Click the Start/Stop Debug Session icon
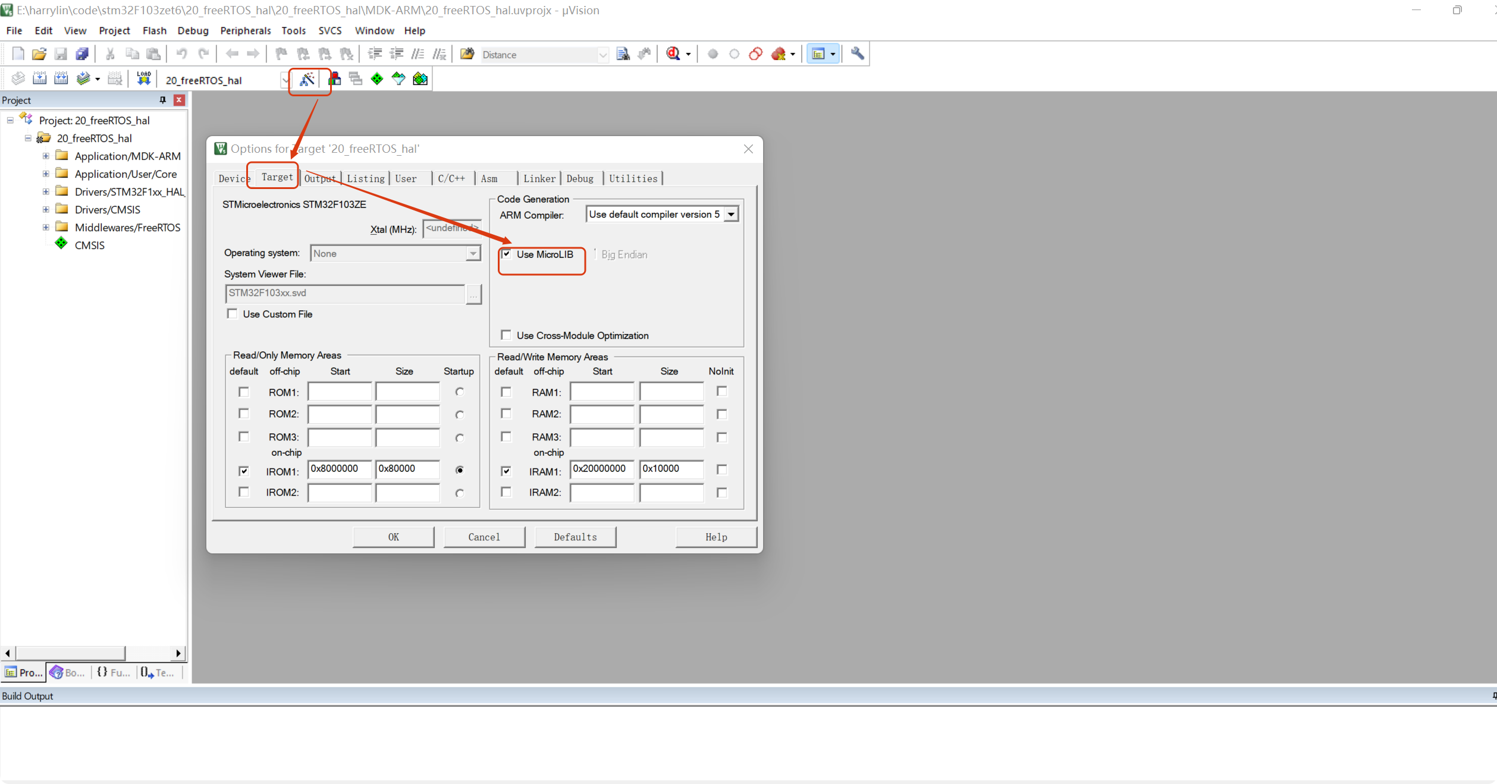The image size is (1497, 784). (x=674, y=54)
